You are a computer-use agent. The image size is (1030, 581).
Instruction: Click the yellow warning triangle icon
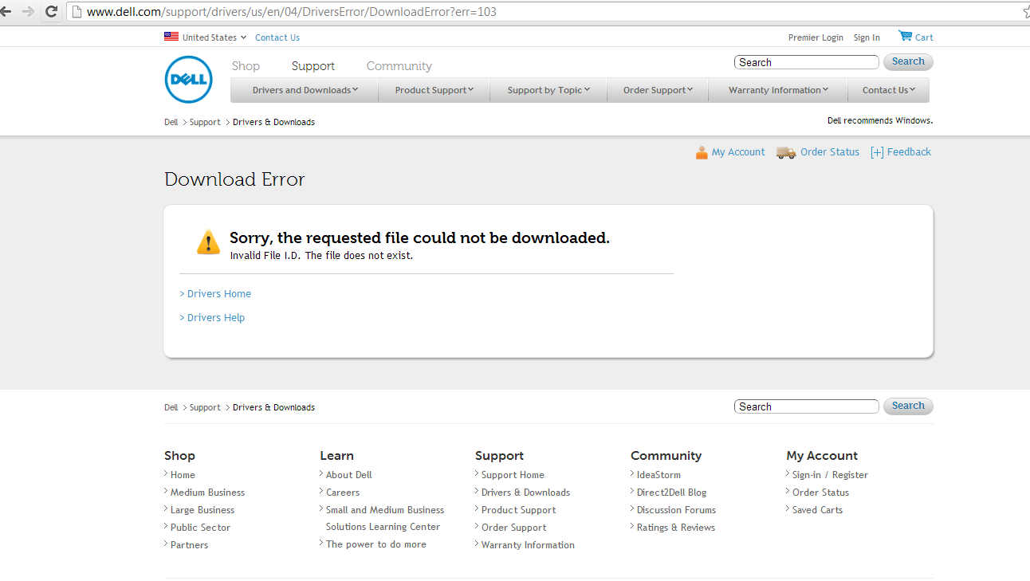point(208,241)
